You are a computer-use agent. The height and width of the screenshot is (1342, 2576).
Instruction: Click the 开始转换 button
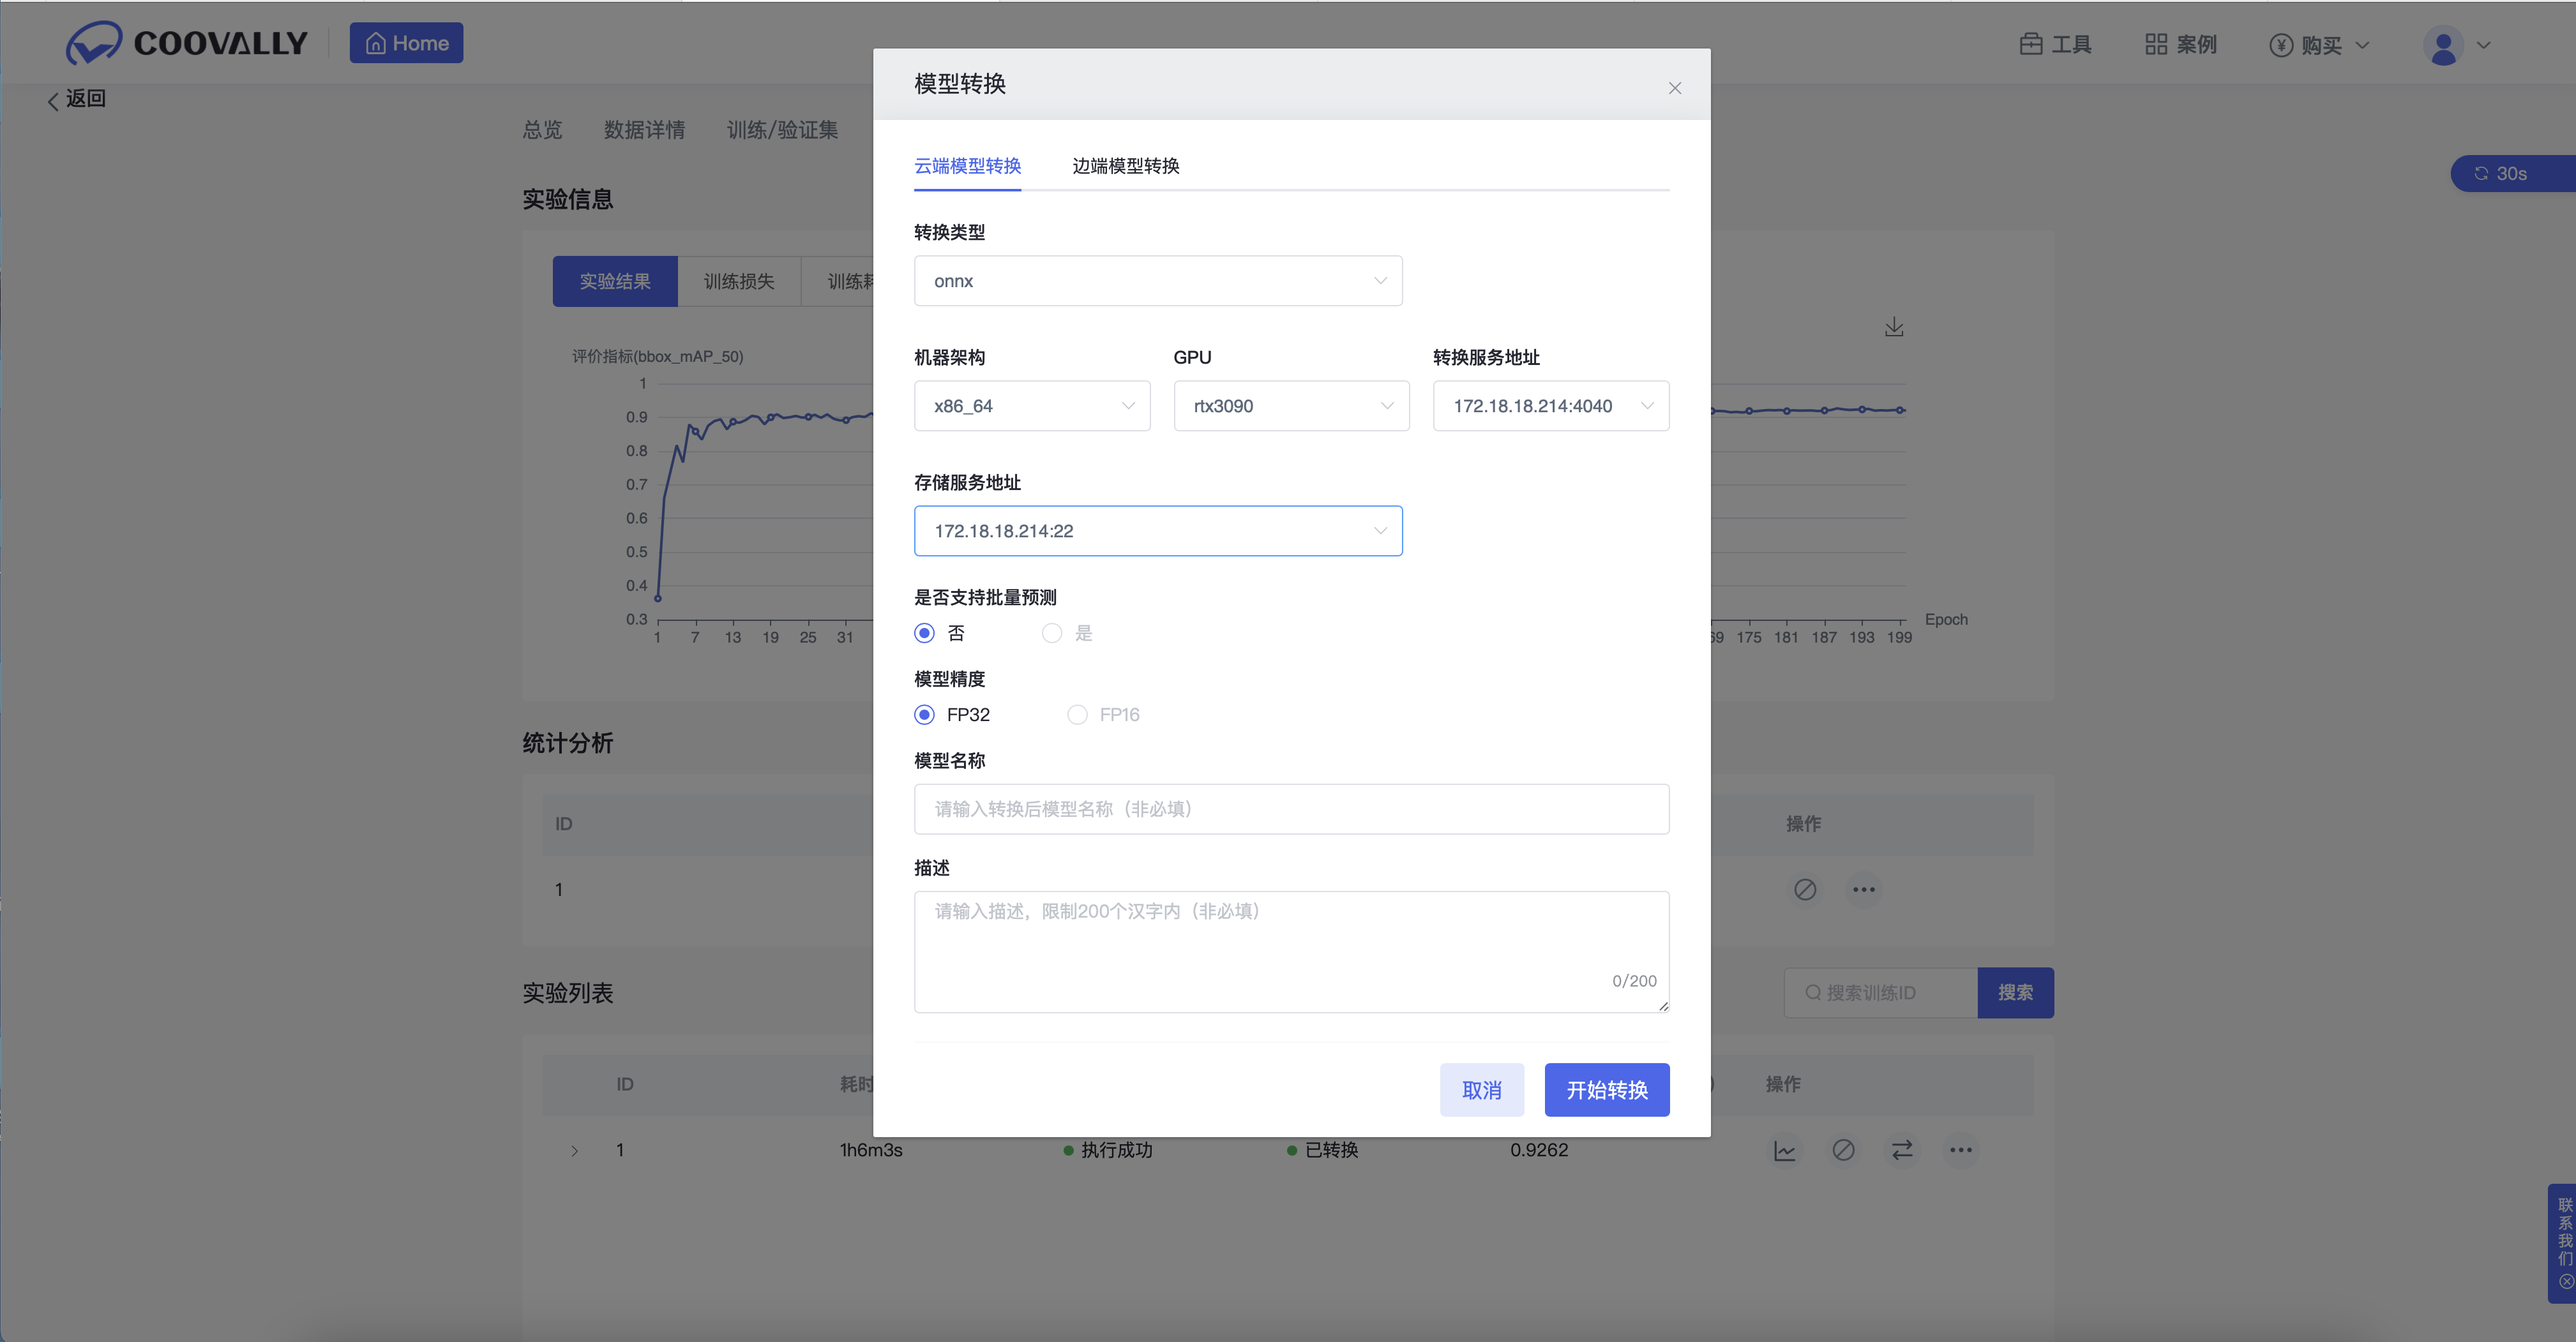(1606, 1090)
